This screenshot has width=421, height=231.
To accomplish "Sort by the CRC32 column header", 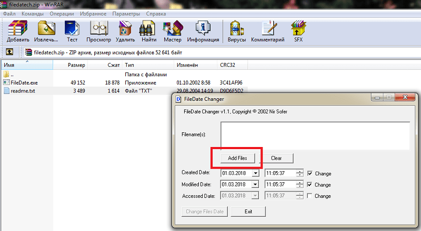I will tap(232, 65).
